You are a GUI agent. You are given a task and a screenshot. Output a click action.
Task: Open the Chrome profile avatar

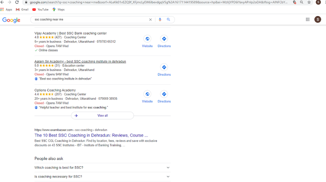click(318, 2)
